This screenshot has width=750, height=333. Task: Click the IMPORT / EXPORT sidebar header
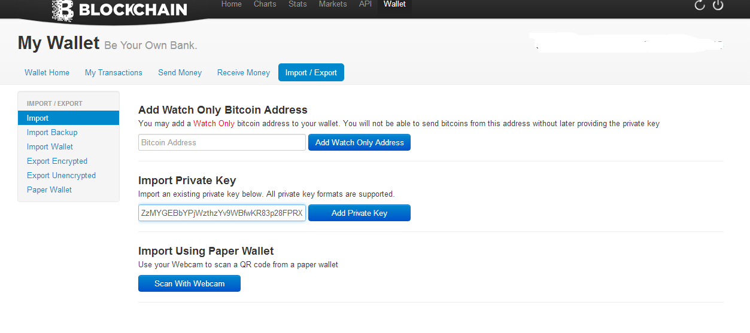tap(54, 103)
